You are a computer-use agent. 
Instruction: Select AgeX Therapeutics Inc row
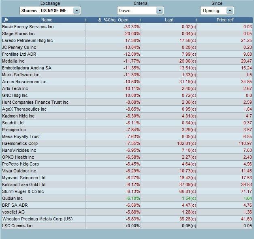(127, 109)
